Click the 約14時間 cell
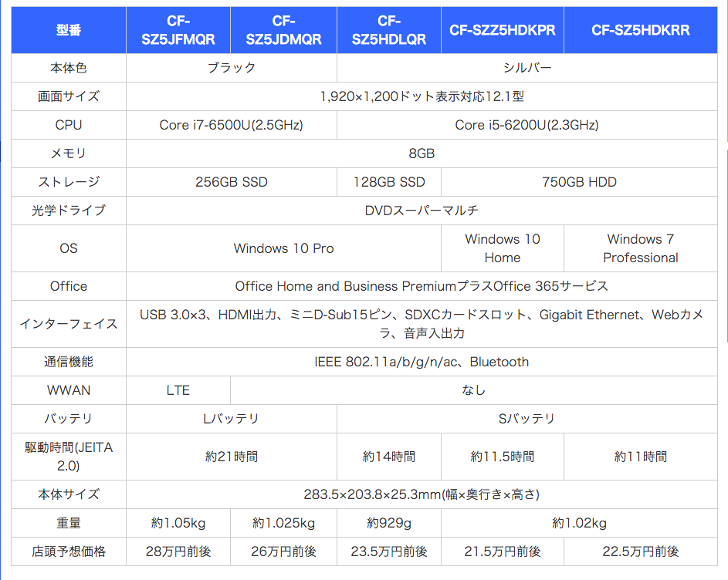The image size is (728, 580). point(389,457)
